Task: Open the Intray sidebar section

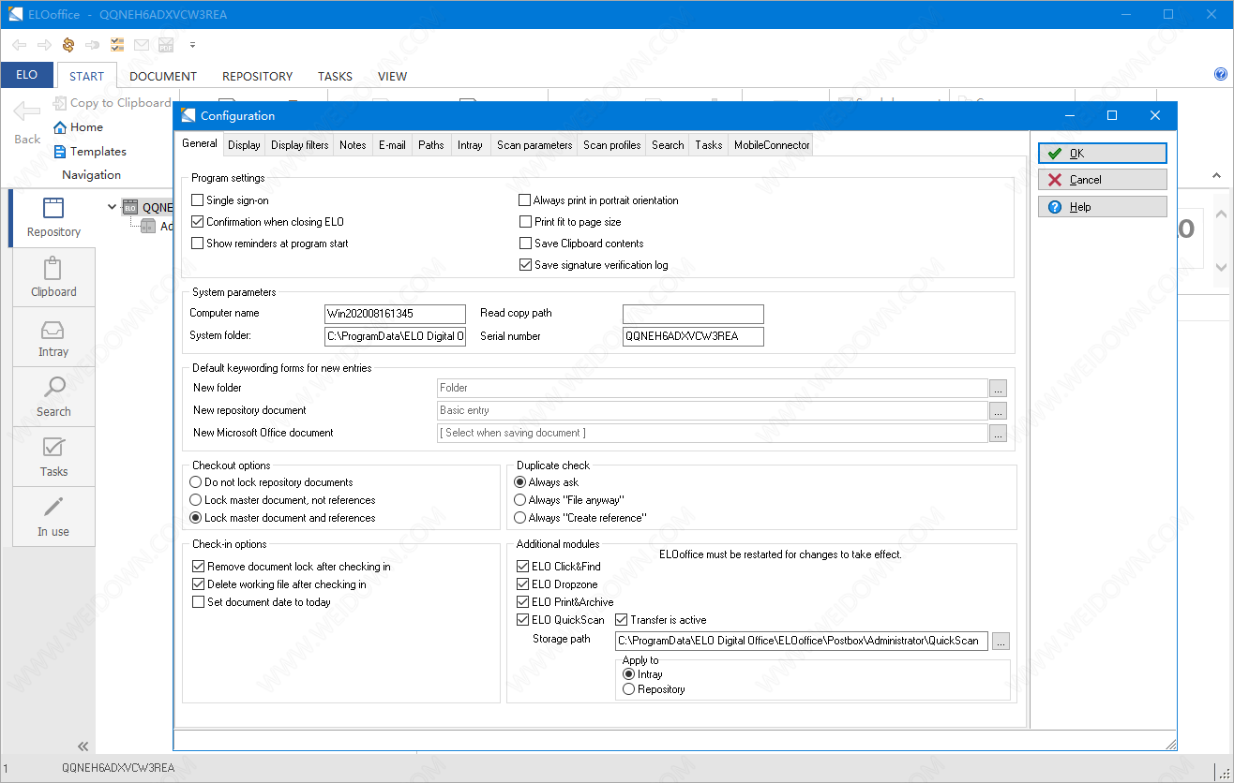Action: point(53,338)
